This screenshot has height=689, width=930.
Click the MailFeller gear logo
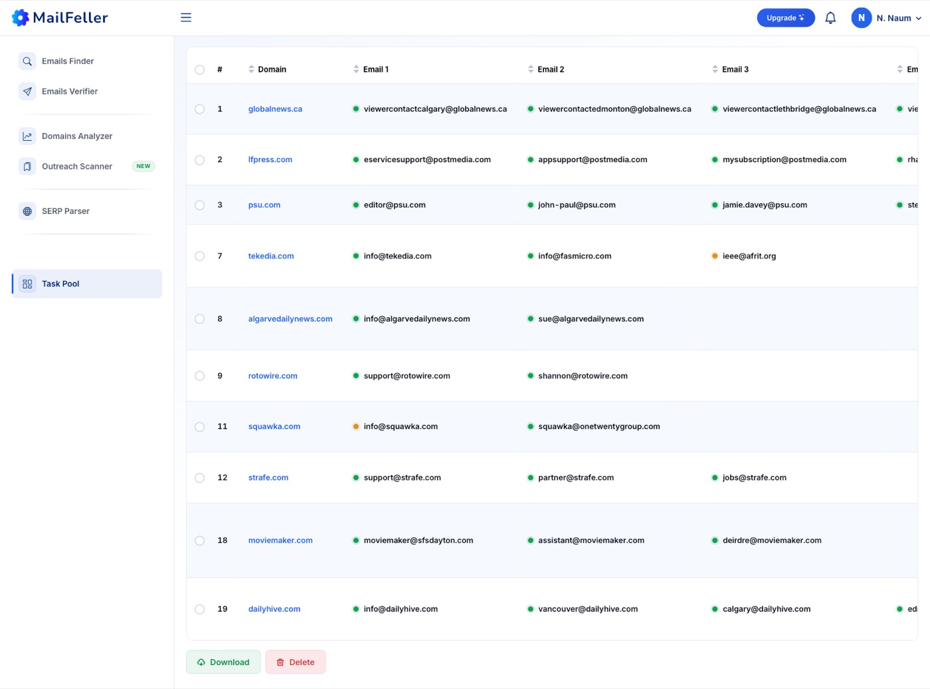click(21, 18)
